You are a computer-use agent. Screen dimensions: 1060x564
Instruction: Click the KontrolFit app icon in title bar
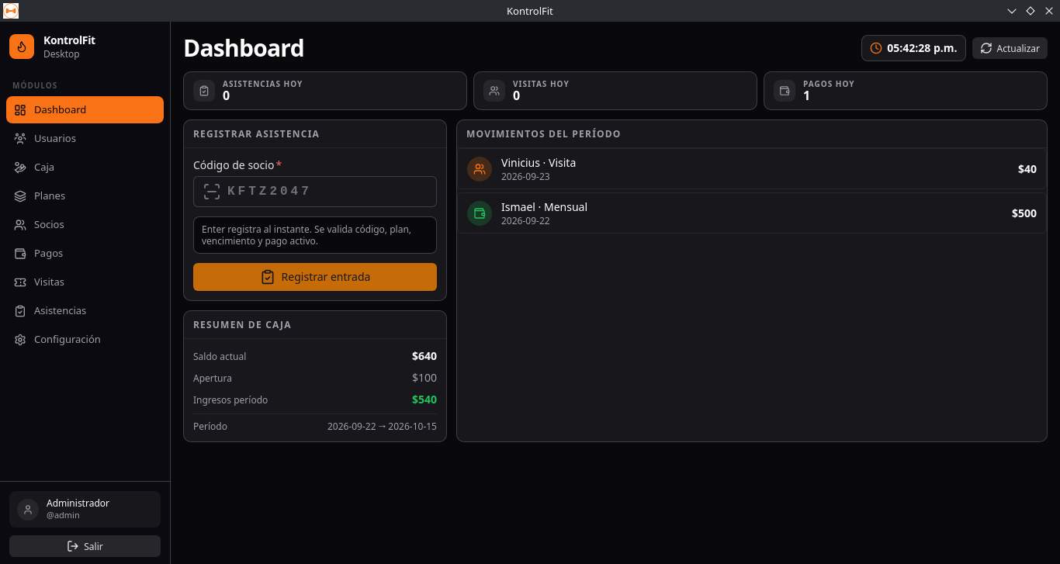point(11,11)
